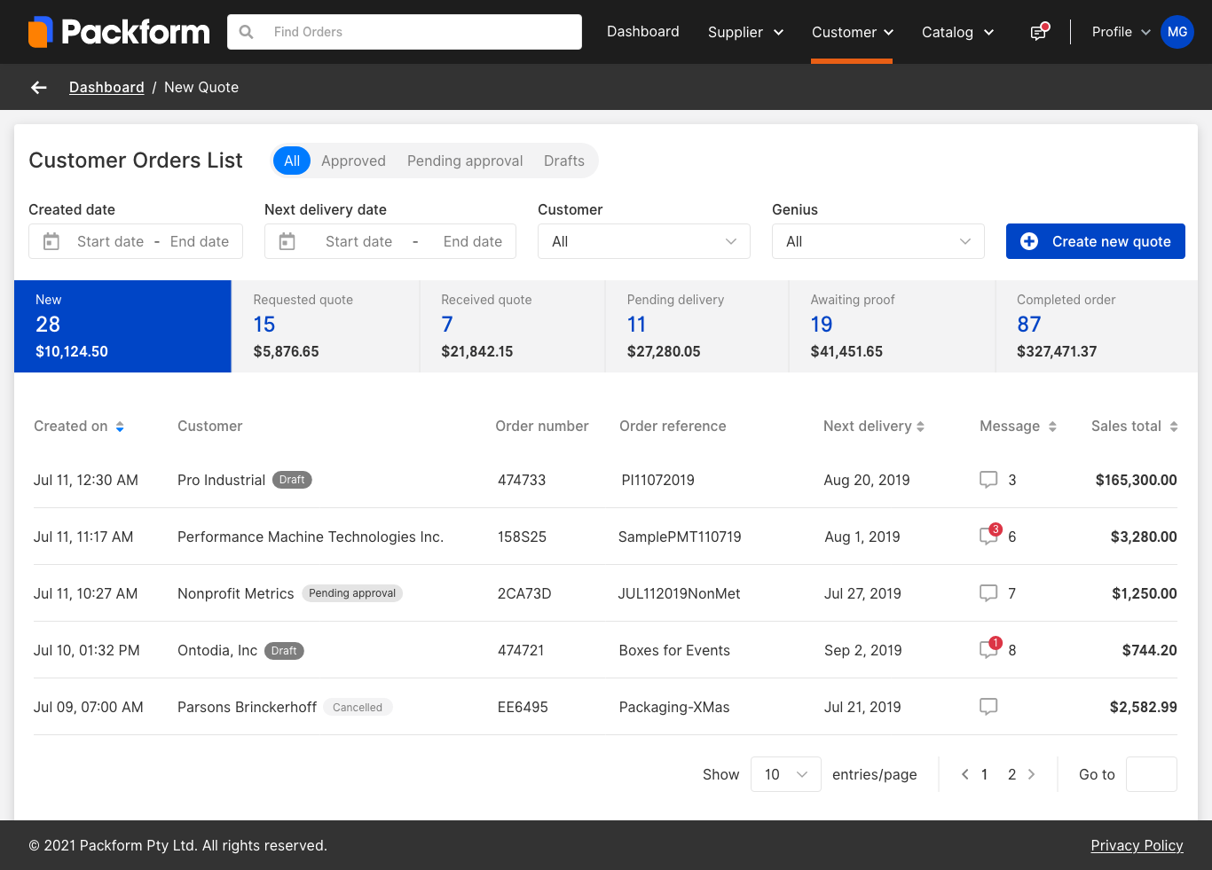1212x870 pixels.
Task: Select the Requested quote status card
Action: pos(326,326)
